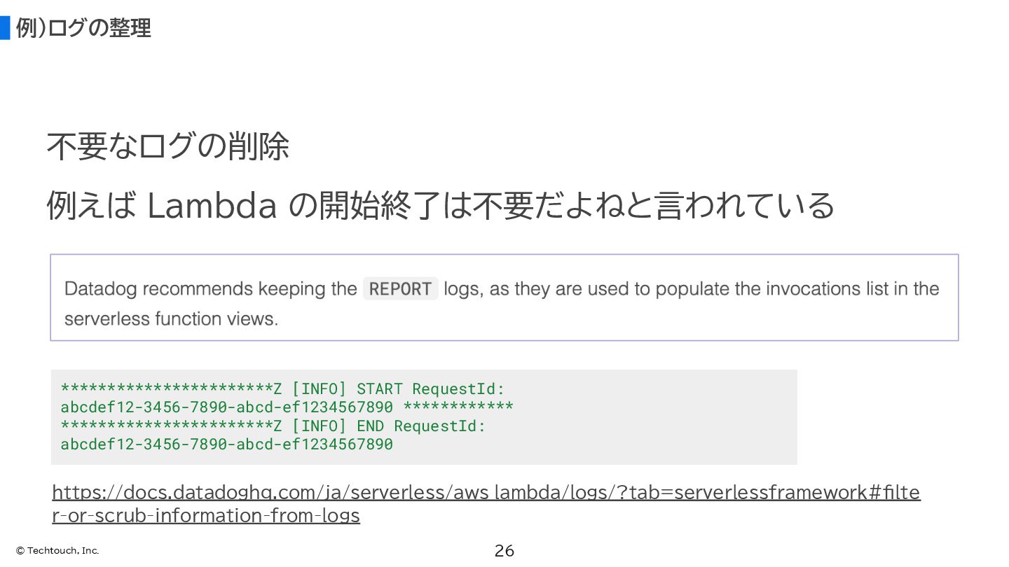The width and height of the screenshot is (1009, 567).
Task: Click the line 例えば Lambda の開始終了は不要だよねと言われている
Action: (440, 206)
